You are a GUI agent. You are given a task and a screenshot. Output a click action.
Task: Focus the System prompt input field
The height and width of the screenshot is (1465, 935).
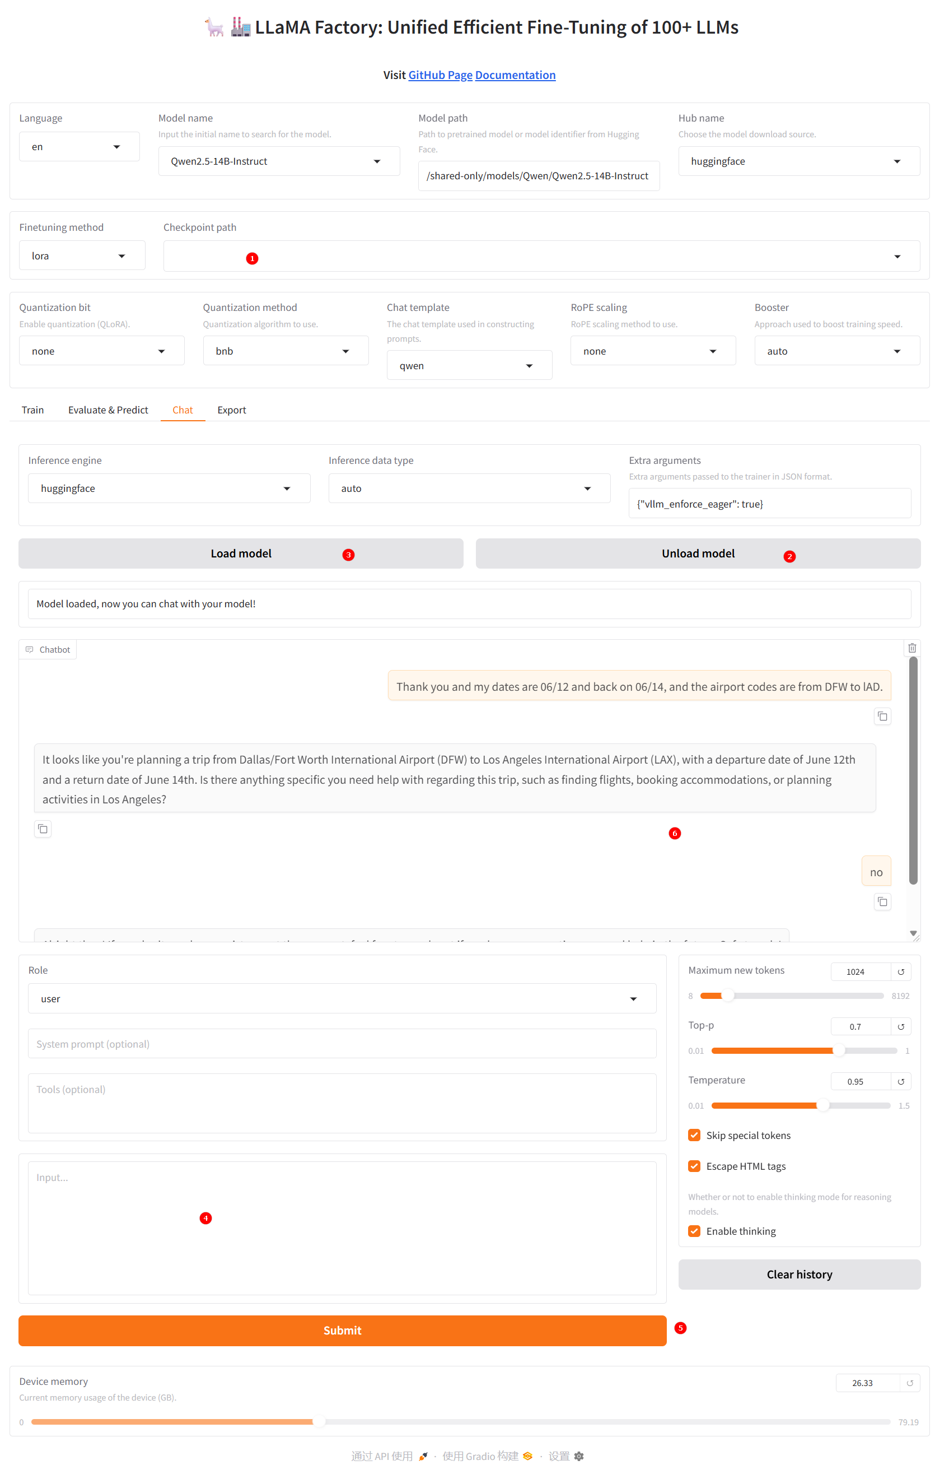pos(342,1044)
